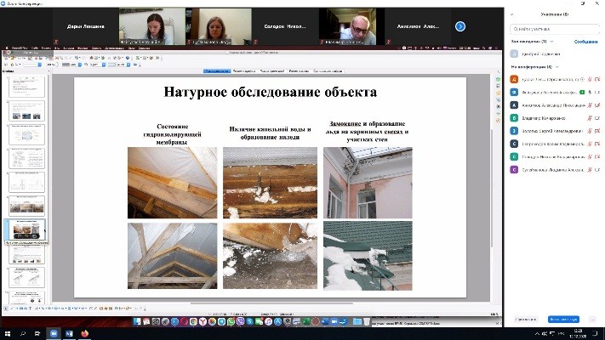The width and height of the screenshot is (605, 340).
Task: Click blue button at participants panel bottom
Action: 563,320
